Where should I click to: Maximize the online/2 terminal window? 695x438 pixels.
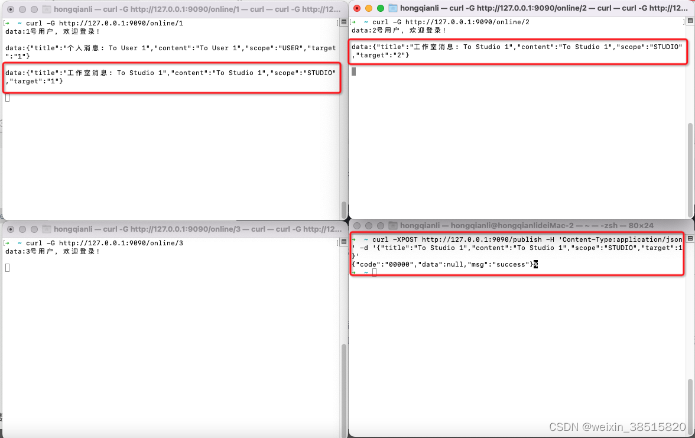coord(381,8)
